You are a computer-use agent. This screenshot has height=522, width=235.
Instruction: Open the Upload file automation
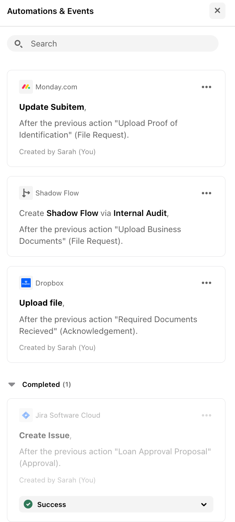pyautogui.click(x=41, y=303)
